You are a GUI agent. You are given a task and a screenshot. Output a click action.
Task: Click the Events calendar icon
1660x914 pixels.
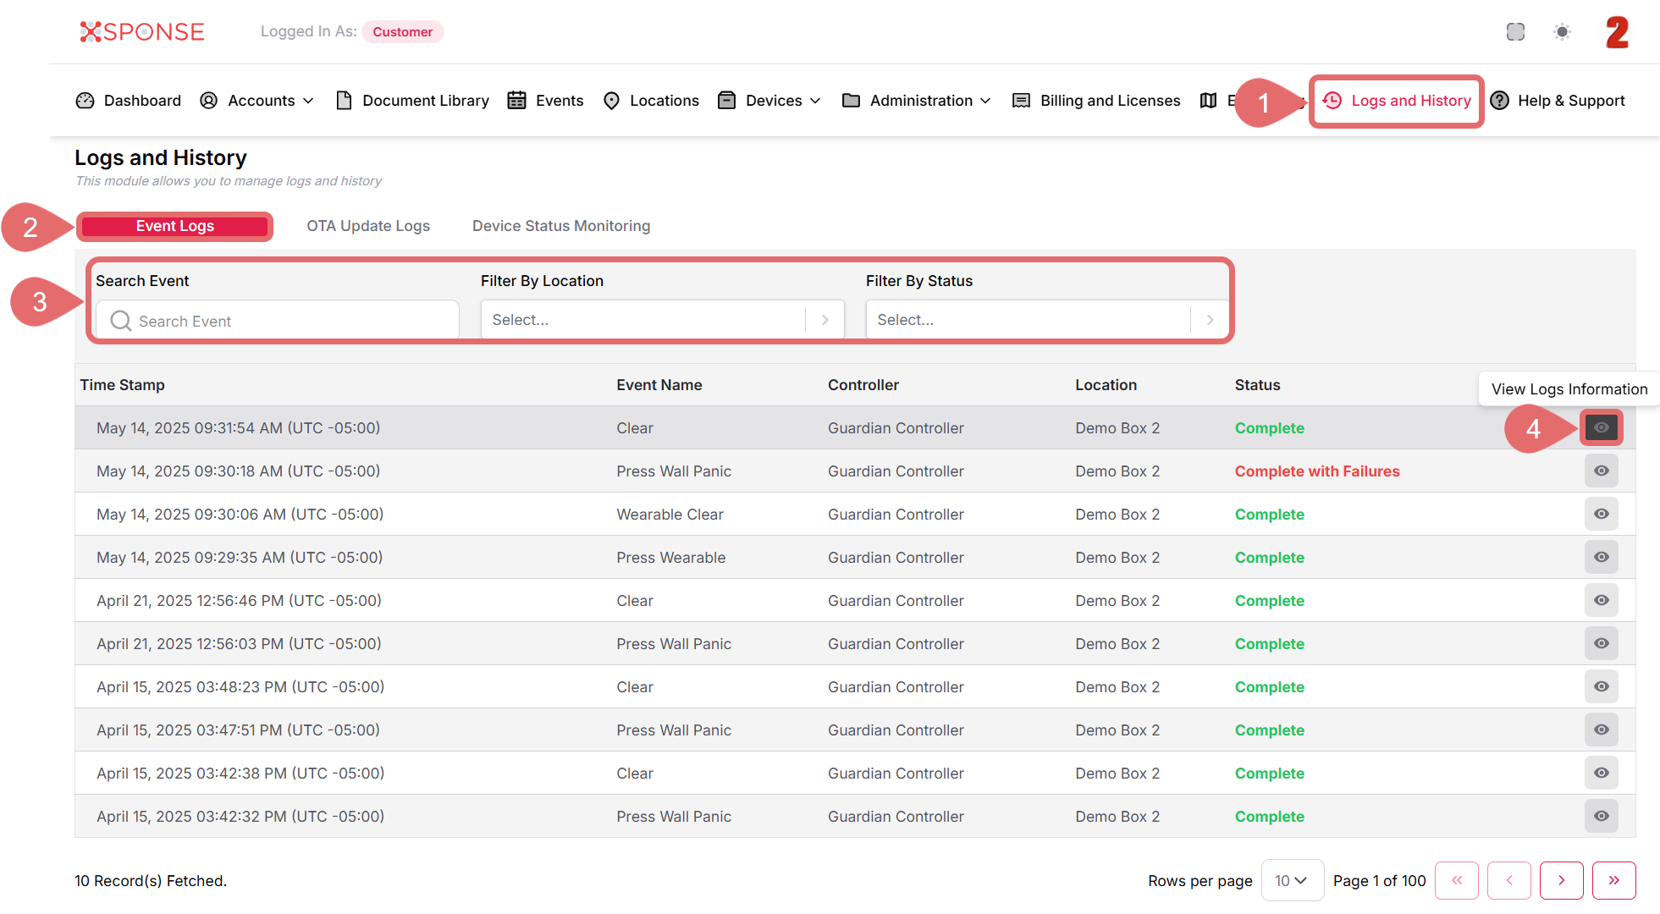[516, 101]
